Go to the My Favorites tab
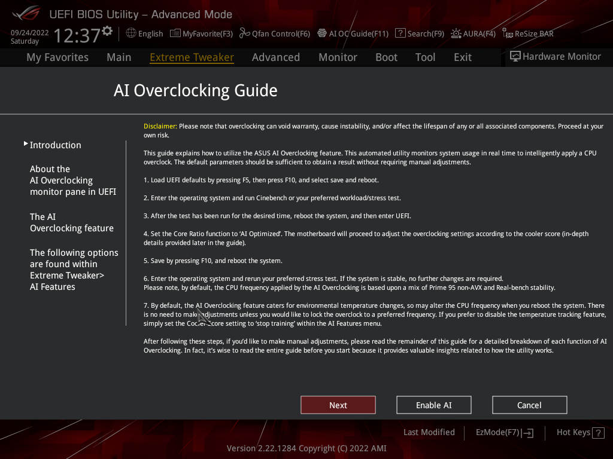Viewport: 613px width, 459px height. tap(57, 57)
